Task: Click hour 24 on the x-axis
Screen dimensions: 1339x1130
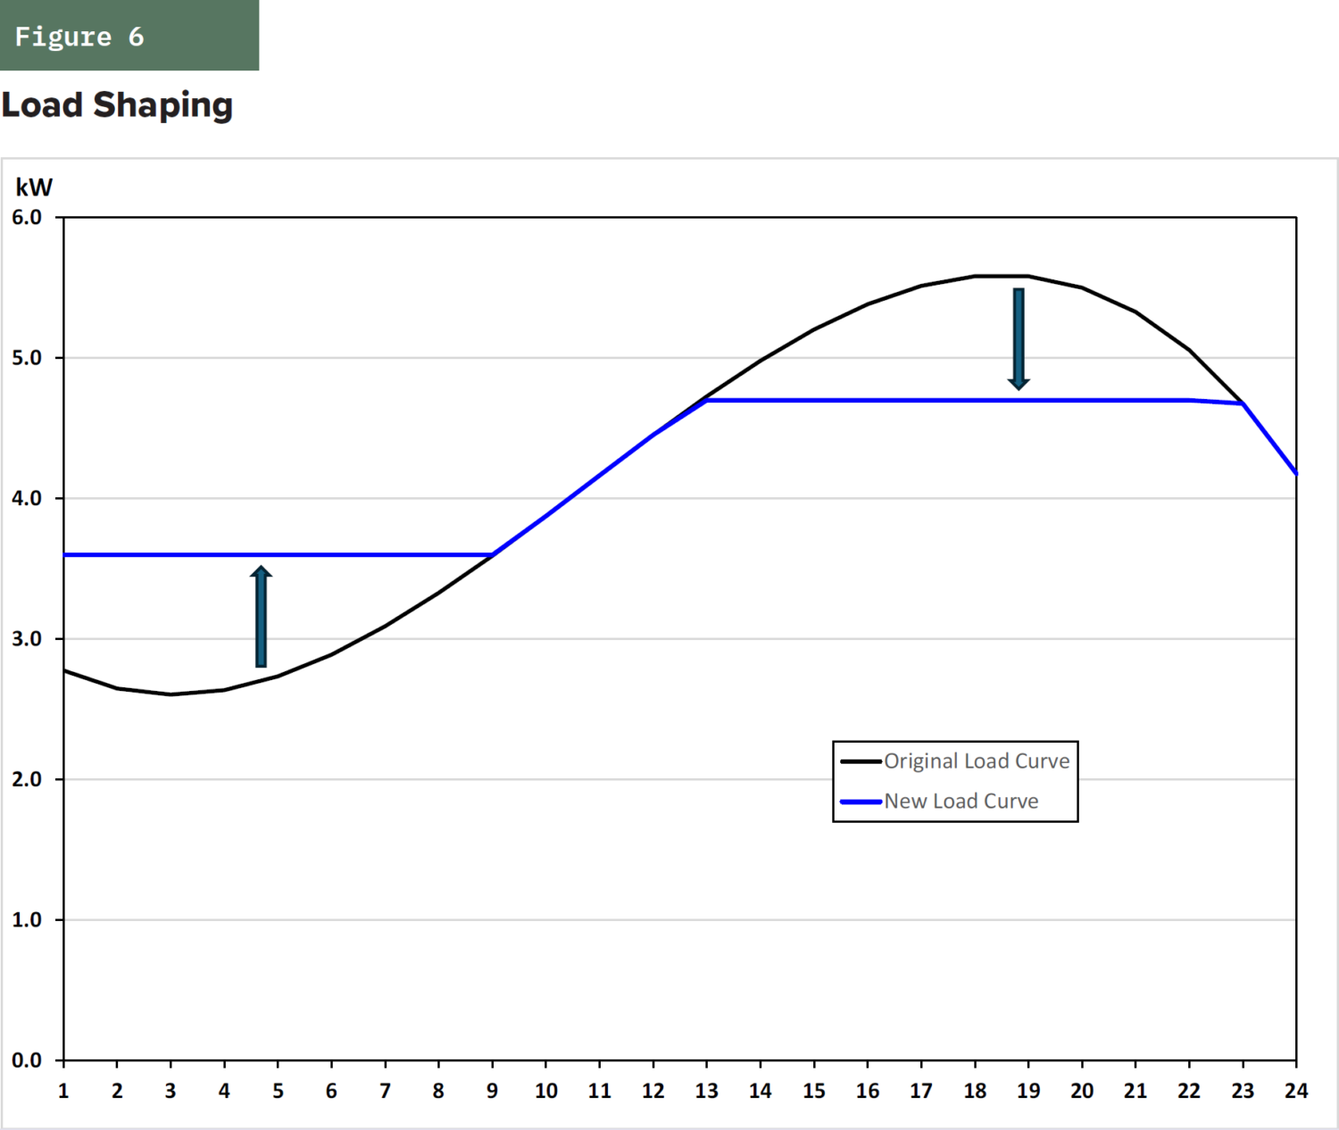Action: pos(1296,1091)
